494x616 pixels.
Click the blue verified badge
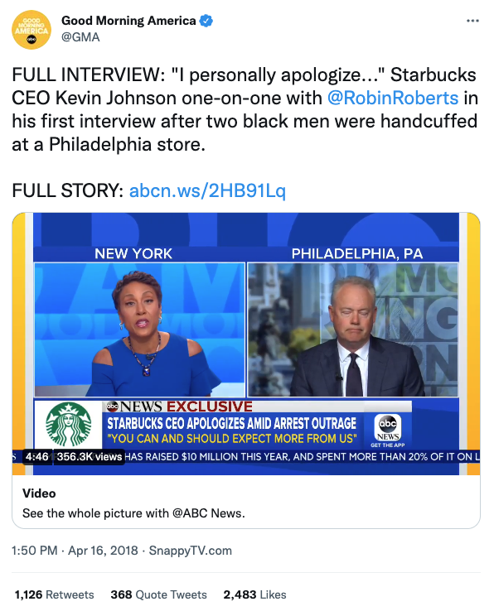pyautogui.click(x=206, y=21)
